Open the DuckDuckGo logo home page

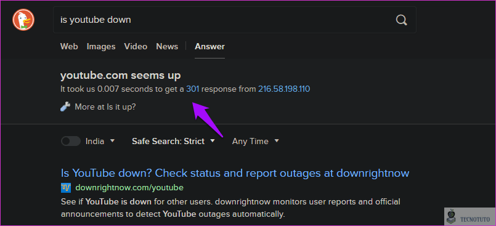23,20
